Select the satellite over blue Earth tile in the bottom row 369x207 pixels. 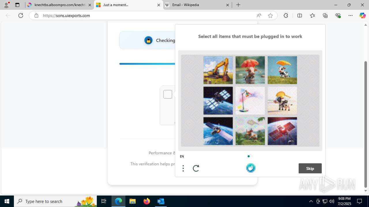click(218, 131)
